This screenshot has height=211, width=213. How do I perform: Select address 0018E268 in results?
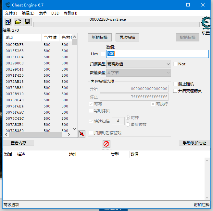click(15, 51)
